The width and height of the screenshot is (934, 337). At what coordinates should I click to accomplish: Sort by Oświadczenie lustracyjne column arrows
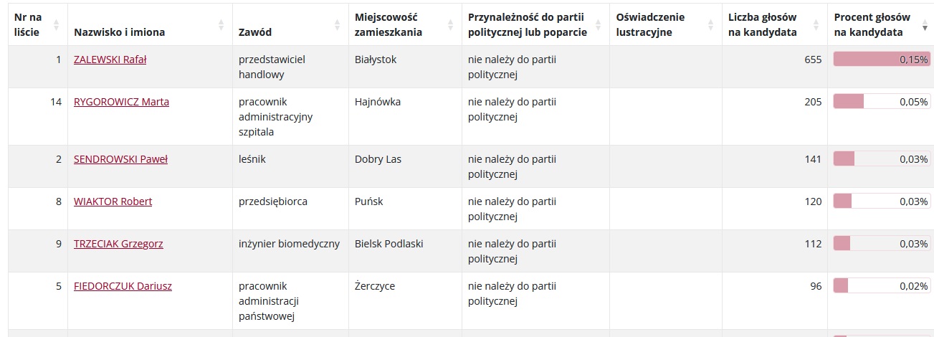[710, 24]
